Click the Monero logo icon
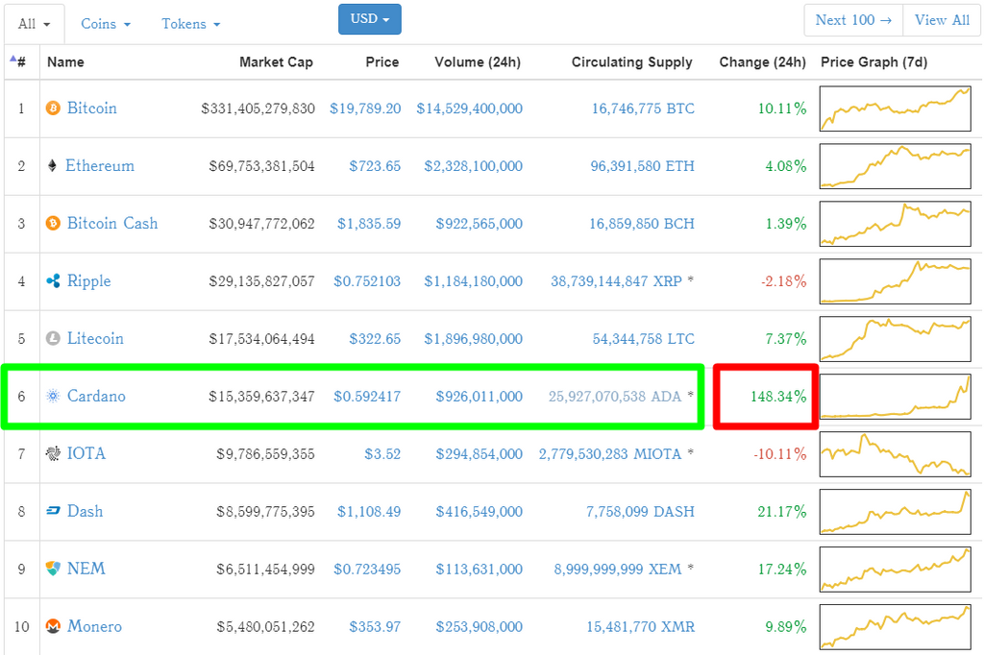The width and height of the screenshot is (984, 655). [x=54, y=626]
